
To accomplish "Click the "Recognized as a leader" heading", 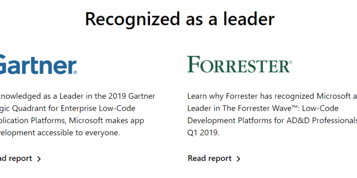I will 180,19.
